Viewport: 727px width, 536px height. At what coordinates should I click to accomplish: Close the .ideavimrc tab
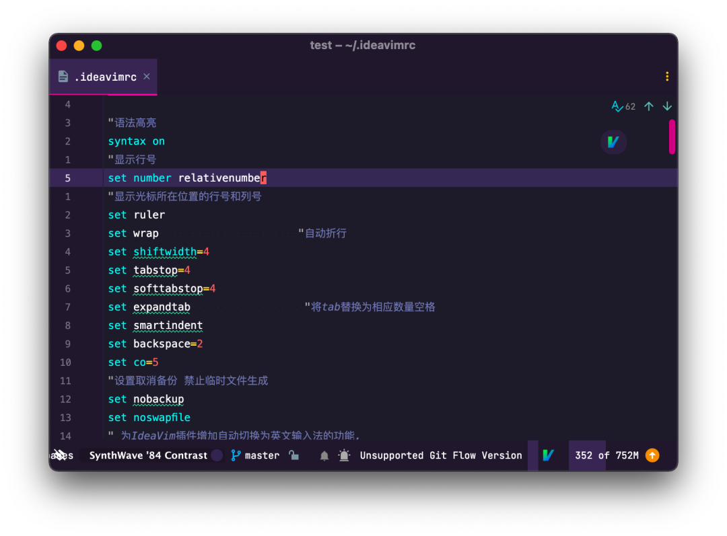click(x=147, y=77)
